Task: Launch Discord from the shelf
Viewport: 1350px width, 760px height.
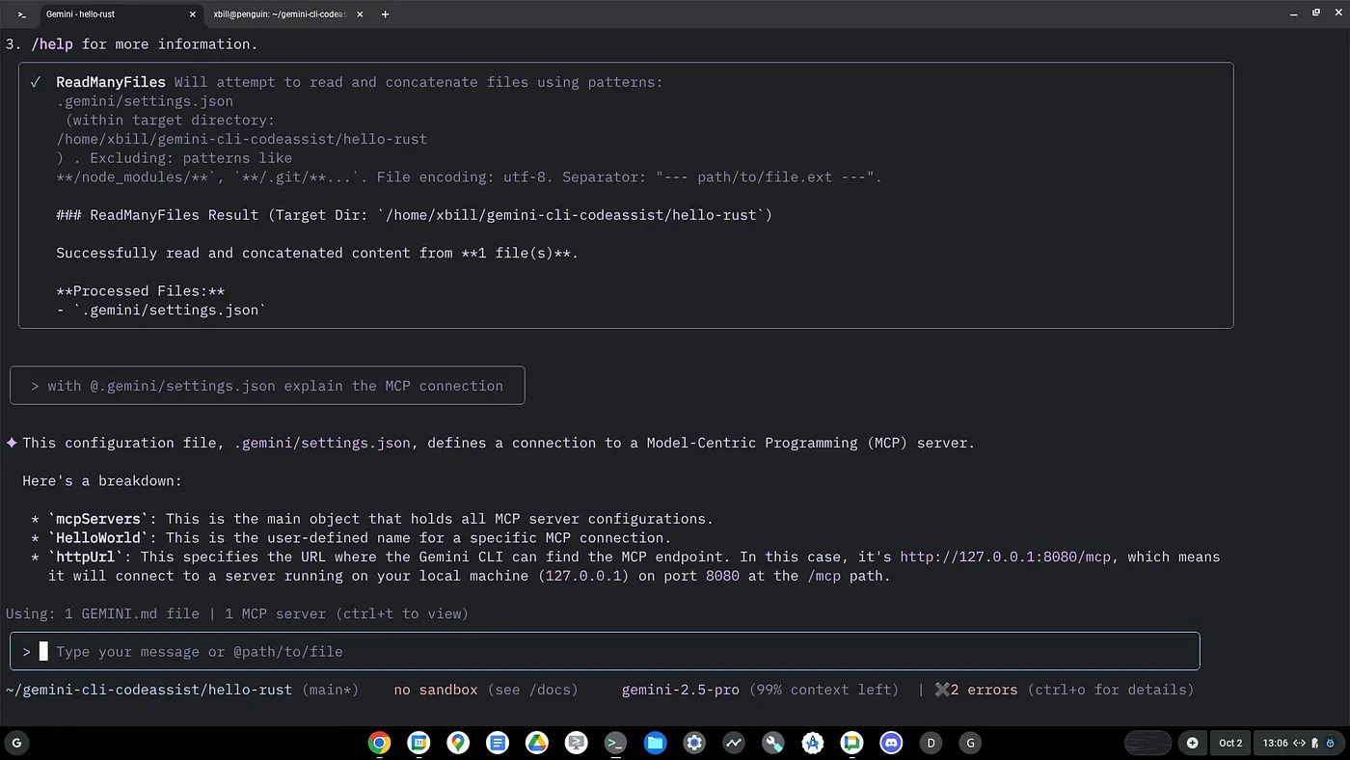Action: (891, 743)
